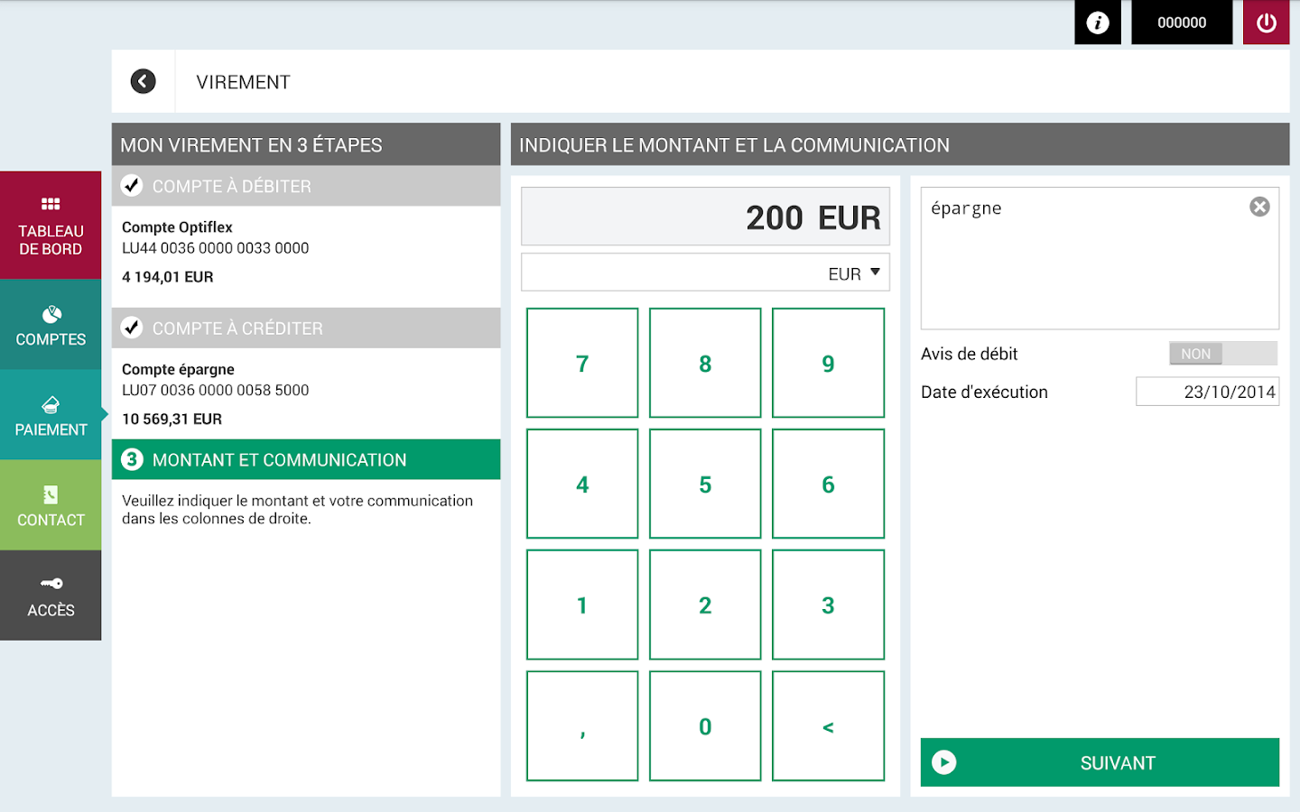Expand the Compte à débiter step
1300x812 pixels.
305,186
